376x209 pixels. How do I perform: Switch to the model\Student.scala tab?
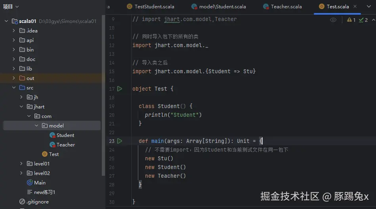tap(219, 7)
